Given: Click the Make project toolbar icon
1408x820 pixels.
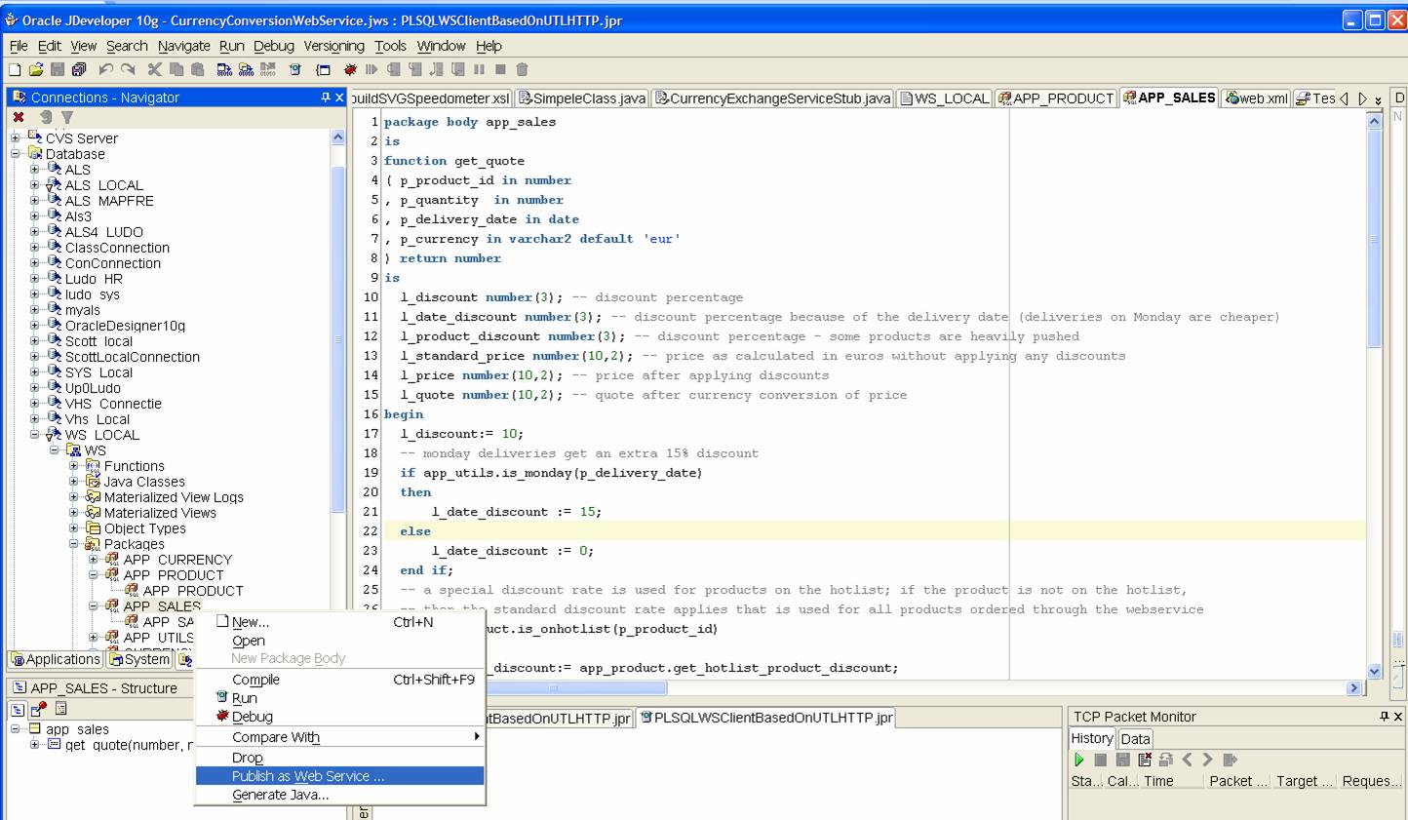Looking at the screenshot, I should (x=224, y=69).
